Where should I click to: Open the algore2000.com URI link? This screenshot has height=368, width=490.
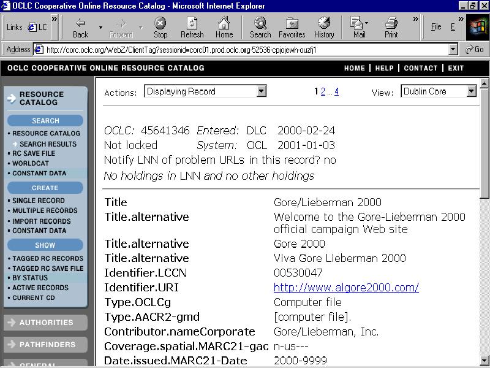point(346,287)
